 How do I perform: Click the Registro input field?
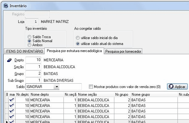(x=37, y=14)
